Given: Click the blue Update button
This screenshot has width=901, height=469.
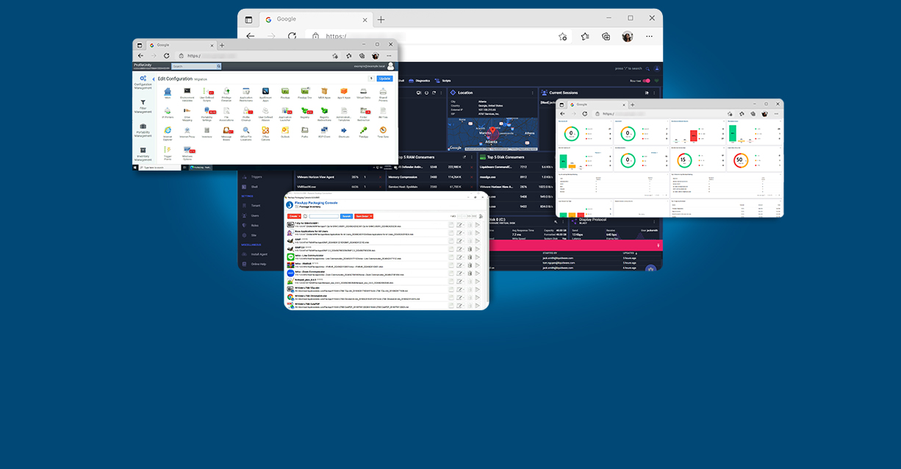Looking at the screenshot, I should [x=384, y=79].
